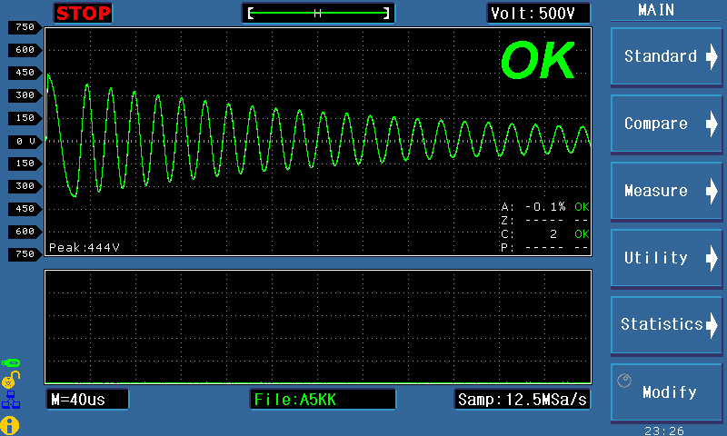Screen dimensions: 727x436
Task: Click the yellow unlocked padlock icon
Action: (x=10, y=379)
